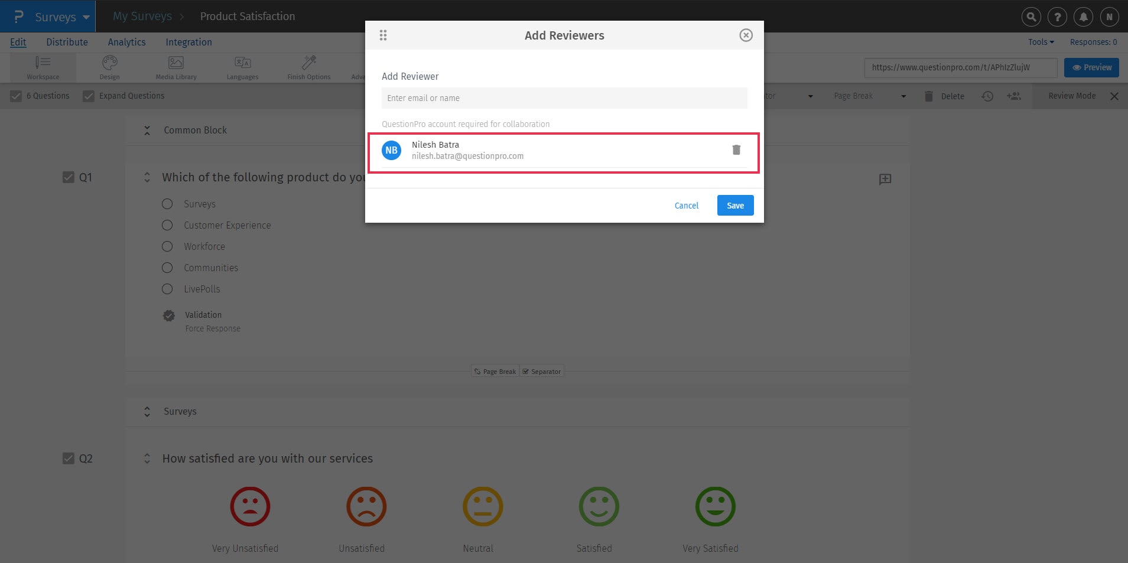Delete reviewer Nilesh Batra using trash icon
The height and width of the screenshot is (563, 1128).
[736, 150]
